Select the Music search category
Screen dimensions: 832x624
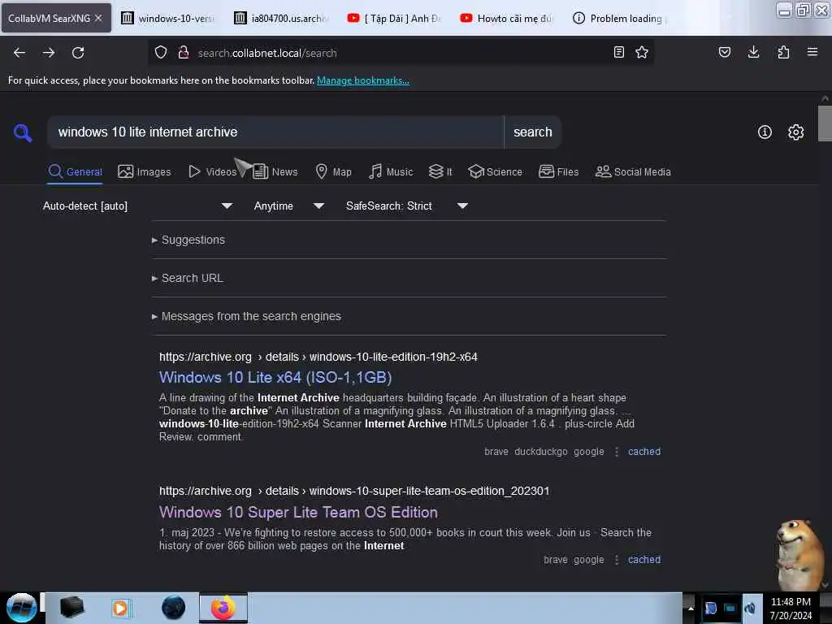[x=391, y=171]
